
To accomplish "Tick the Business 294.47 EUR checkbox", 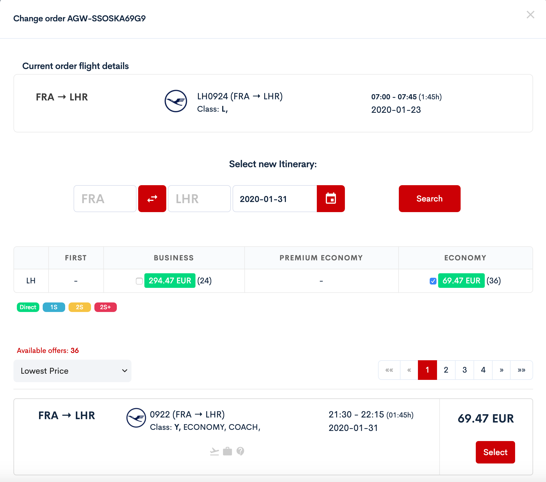I will click(x=139, y=281).
